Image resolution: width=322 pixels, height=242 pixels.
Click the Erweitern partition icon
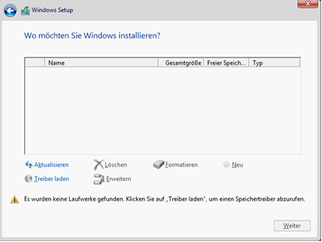click(x=99, y=179)
